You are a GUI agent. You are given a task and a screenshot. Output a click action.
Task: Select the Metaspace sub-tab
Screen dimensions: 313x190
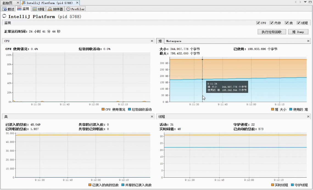click(x=174, y=41)
